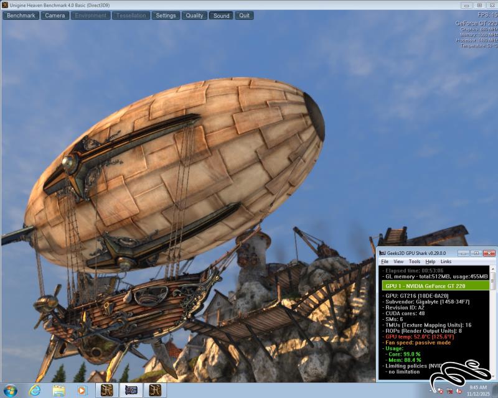Screen dimensions: 498x398
Task: Switch to GPU Shark taskbar icon
Action: (131, 390)
